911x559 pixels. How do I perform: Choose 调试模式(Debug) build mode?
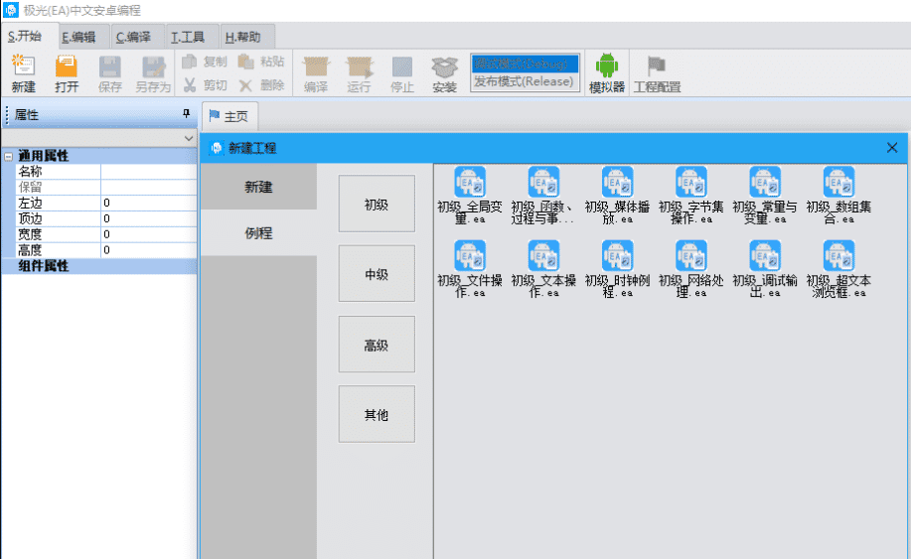pos(526,64)
